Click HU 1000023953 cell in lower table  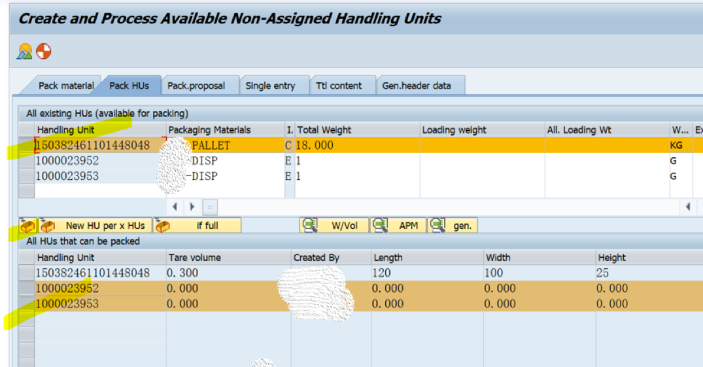[100, 304]
